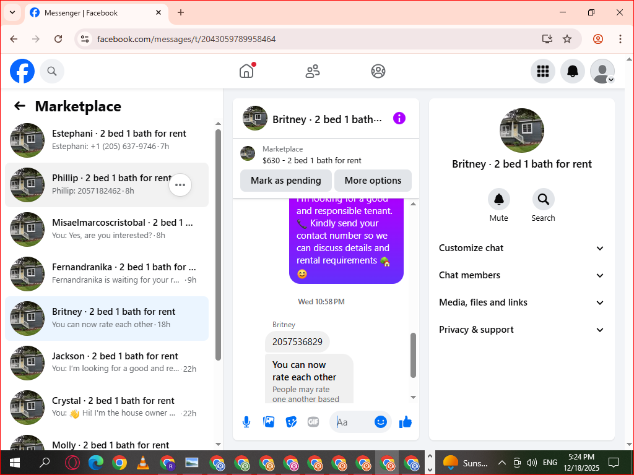Image resolution: width=634 pixels, height=475 pixels.
Task: Go to the Home feed icon
Action: [246, 71]
